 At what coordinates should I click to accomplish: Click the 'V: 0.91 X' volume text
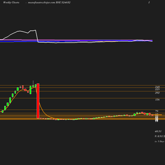[x=160, y=136]
